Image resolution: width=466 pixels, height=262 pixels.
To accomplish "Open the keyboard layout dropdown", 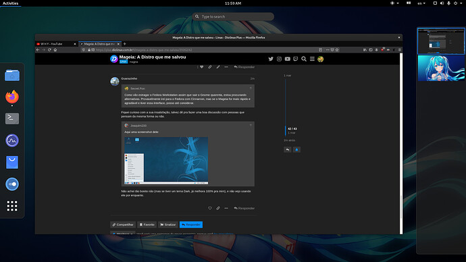I will pos(421,3).
